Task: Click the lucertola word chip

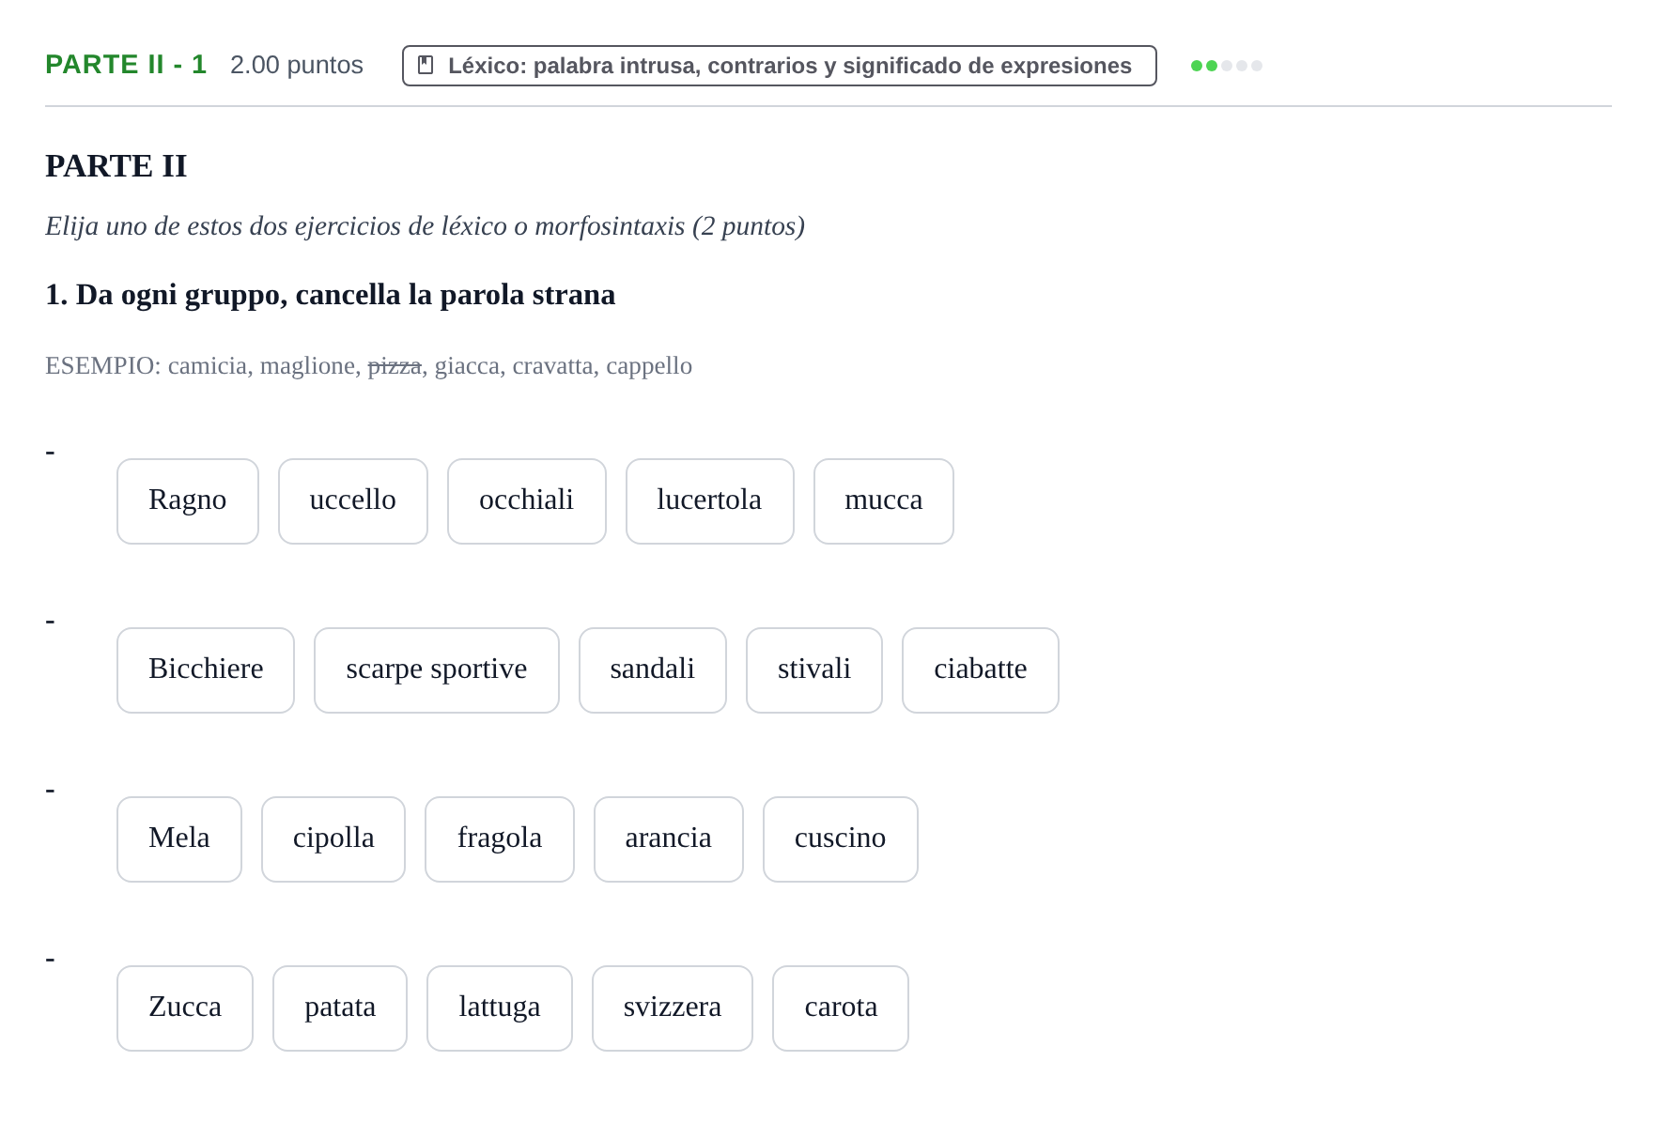Action: [710, 501]
